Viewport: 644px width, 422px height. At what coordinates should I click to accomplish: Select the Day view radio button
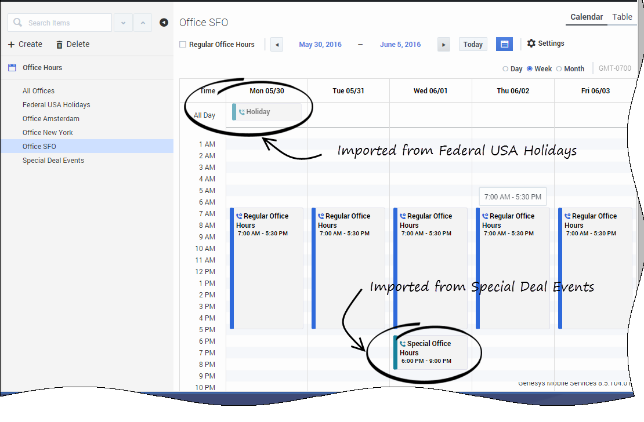pyautogui.click(x=505, y=69)
